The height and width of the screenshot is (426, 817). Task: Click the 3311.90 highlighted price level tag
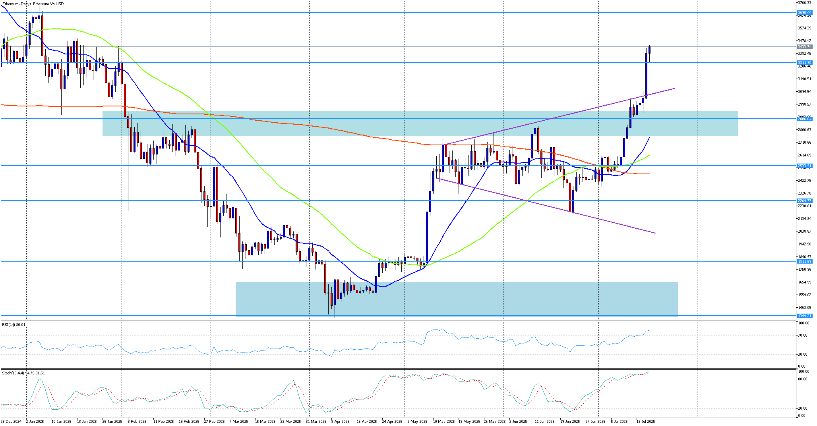[805, 63]
